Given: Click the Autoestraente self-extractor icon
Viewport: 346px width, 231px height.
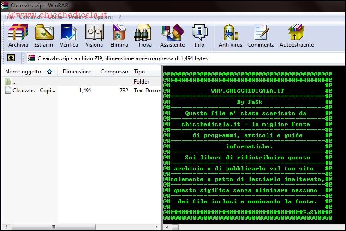Looking at the screenshot, I should point(296,36).
